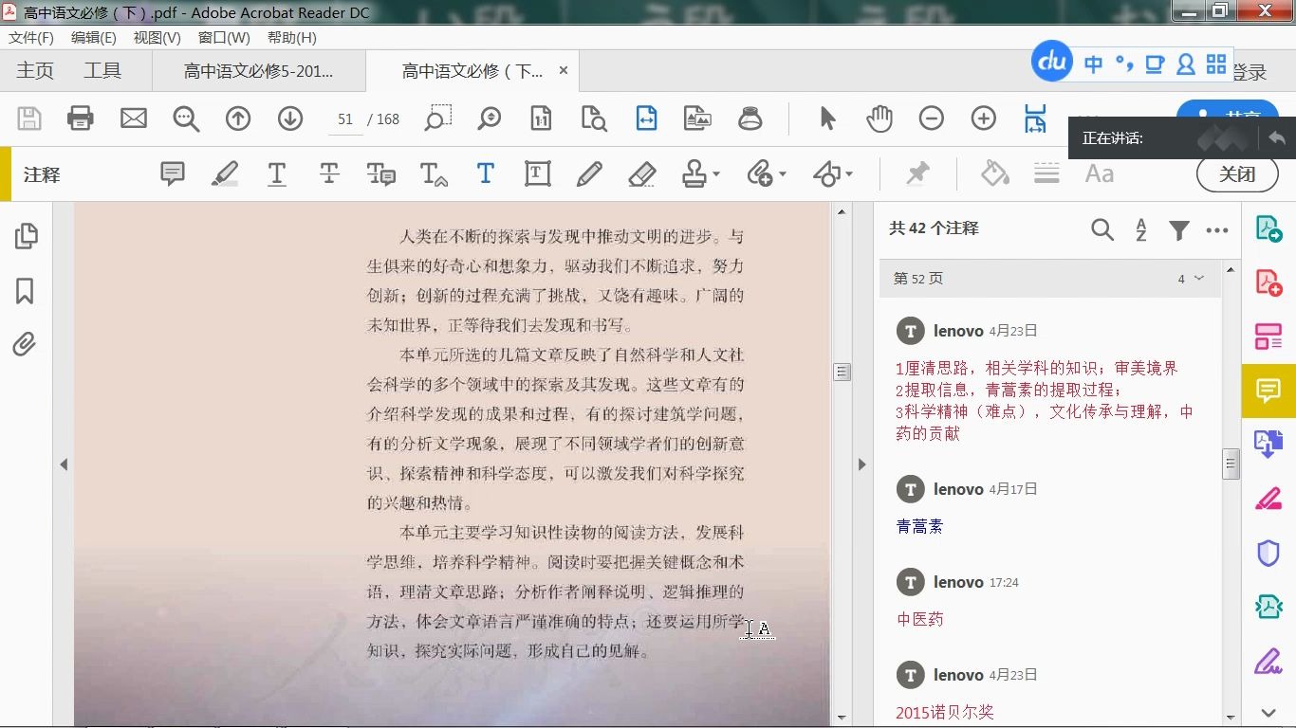Open the 文件(F) menu

[31, 38]
